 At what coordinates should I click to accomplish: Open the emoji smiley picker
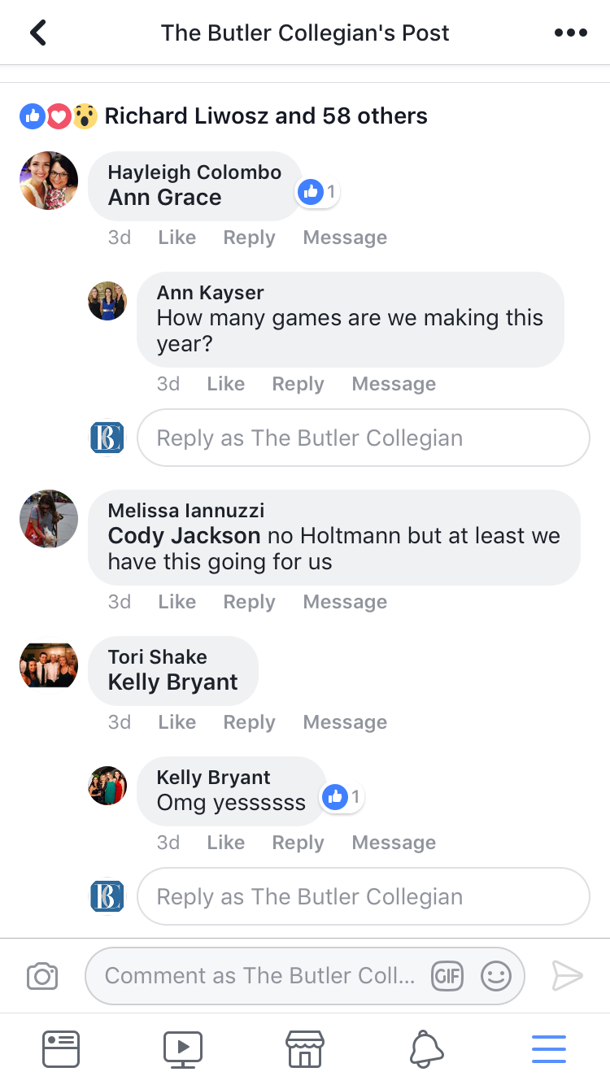tap(495, 975)
